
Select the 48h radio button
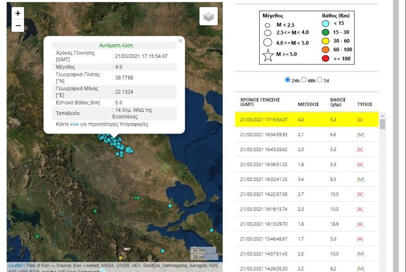click(304, 79)
